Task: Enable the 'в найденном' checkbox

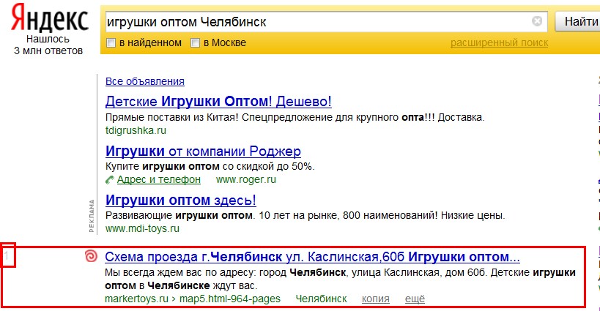Action: 111,42
